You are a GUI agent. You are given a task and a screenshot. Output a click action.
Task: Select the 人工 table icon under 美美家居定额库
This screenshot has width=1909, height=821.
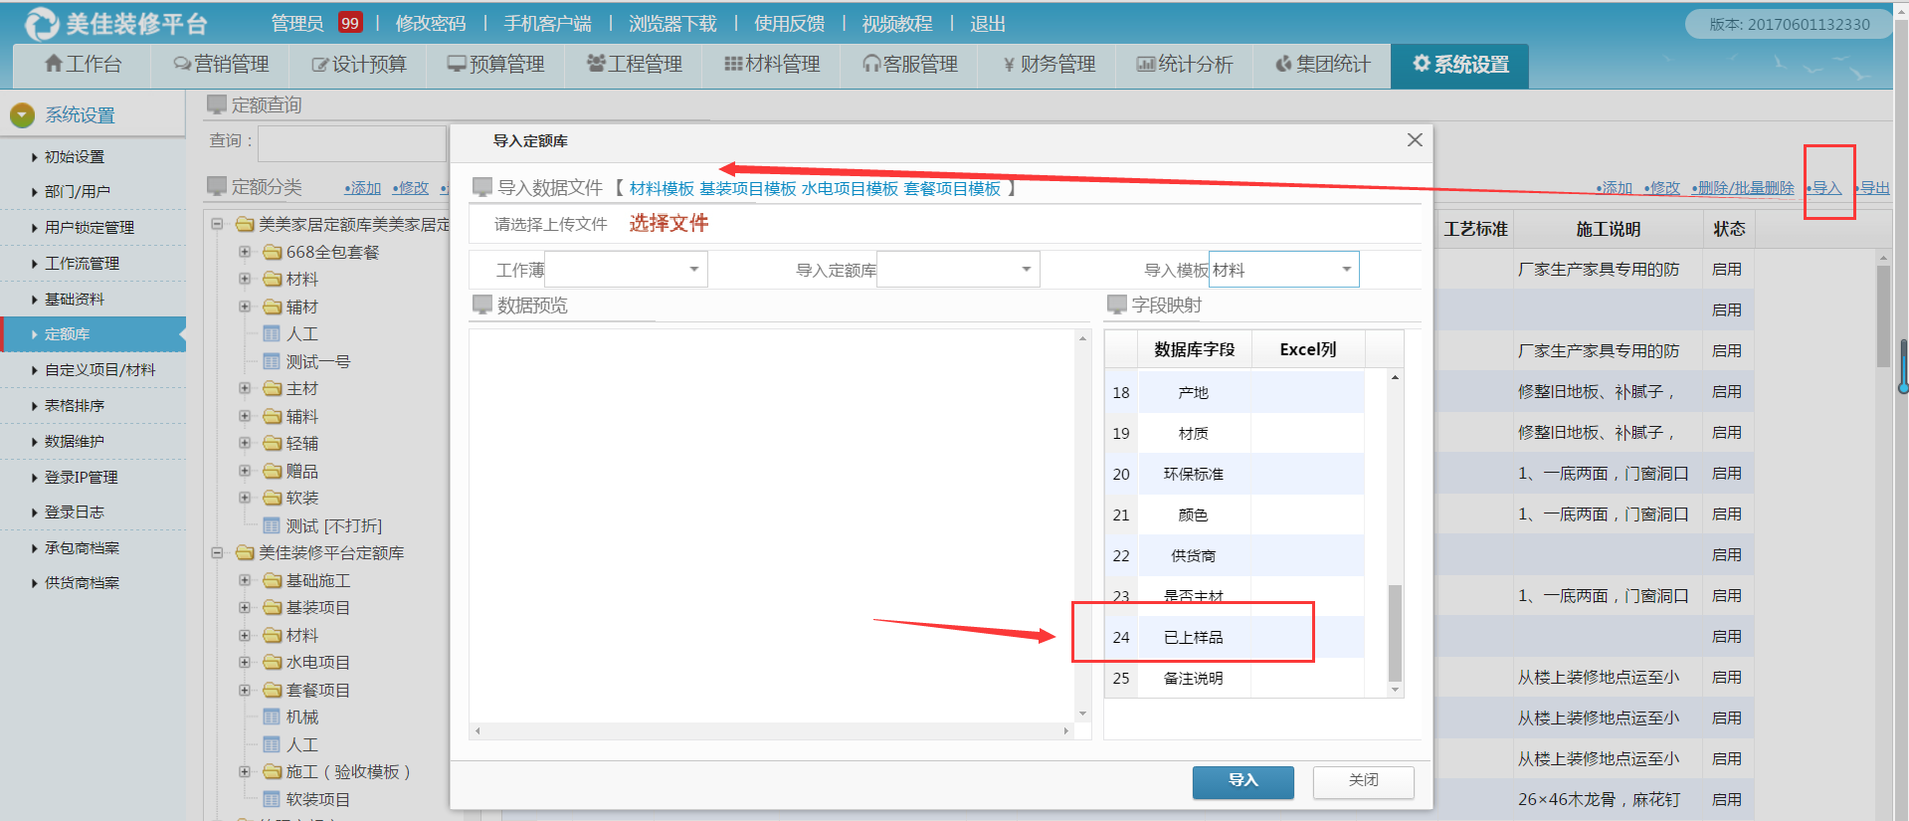coord(272,334)
